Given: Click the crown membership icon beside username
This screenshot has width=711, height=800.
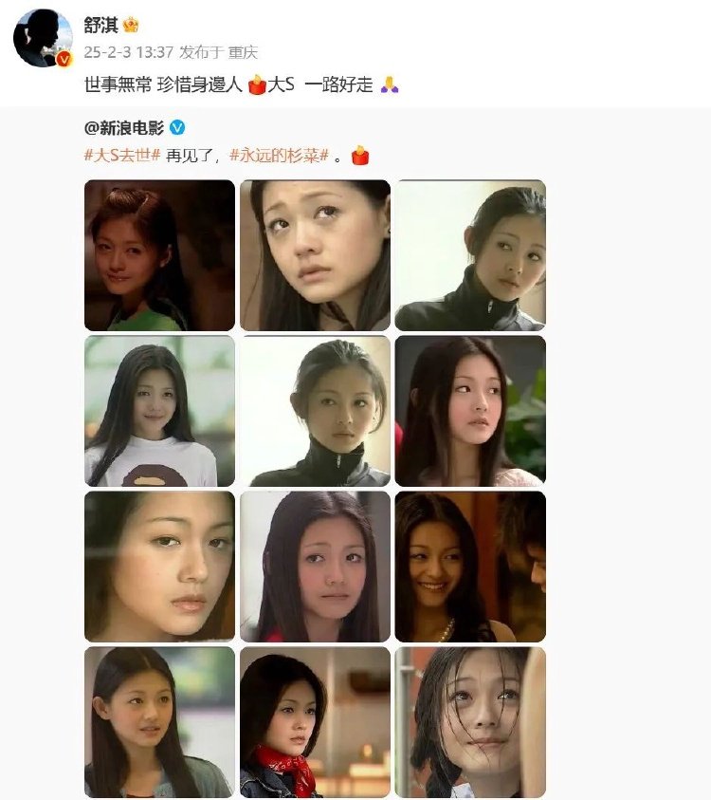Looking at the screenshot, I should point(131,25).
